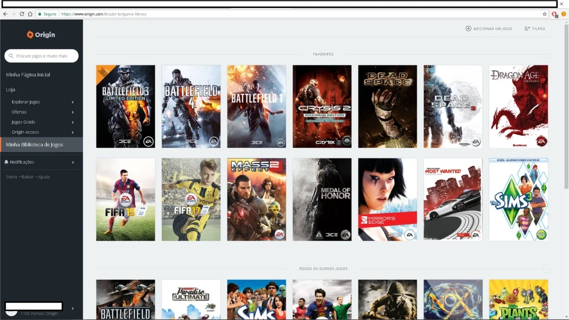
Task: Open the Dead Space 3 tile
Action: [x=453, y=106]
